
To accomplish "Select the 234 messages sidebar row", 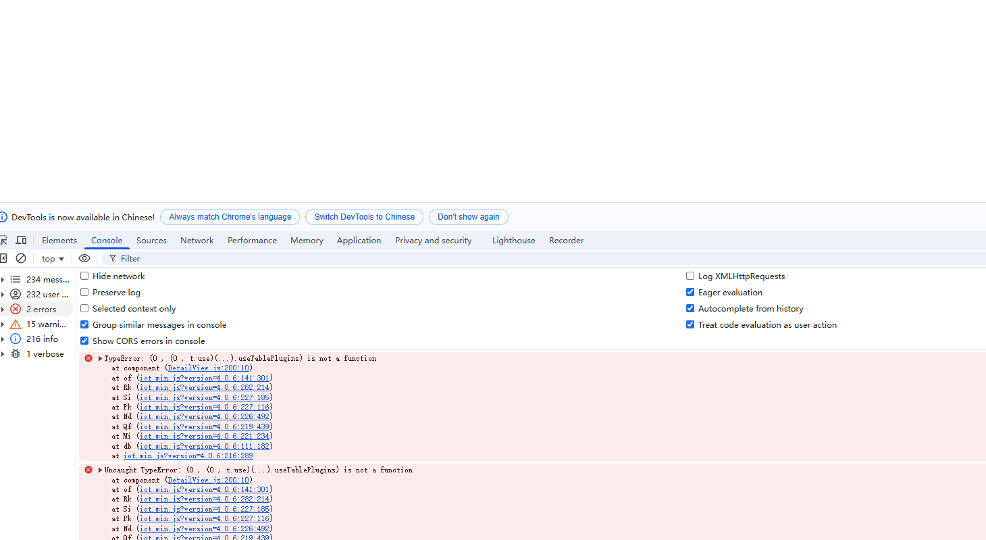I will point(36,279).
